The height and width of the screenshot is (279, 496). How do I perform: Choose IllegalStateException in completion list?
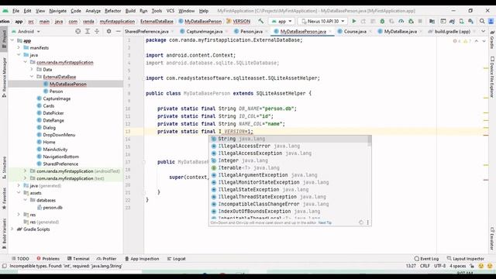288,190
